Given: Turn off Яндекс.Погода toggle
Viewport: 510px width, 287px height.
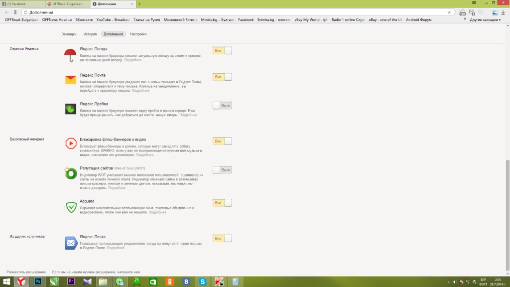Looking at the screenshot, I should pyautogui.click(x=222, y=51).
